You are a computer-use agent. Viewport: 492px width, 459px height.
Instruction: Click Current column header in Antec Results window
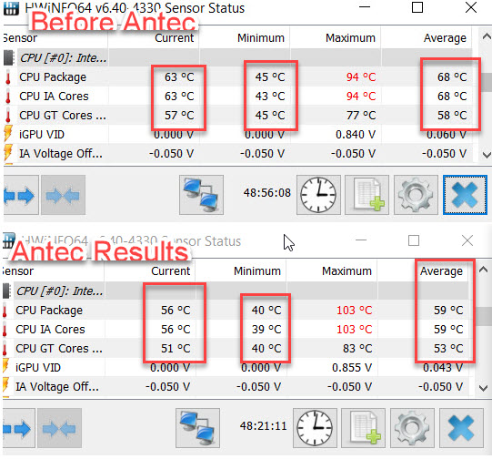171,271
